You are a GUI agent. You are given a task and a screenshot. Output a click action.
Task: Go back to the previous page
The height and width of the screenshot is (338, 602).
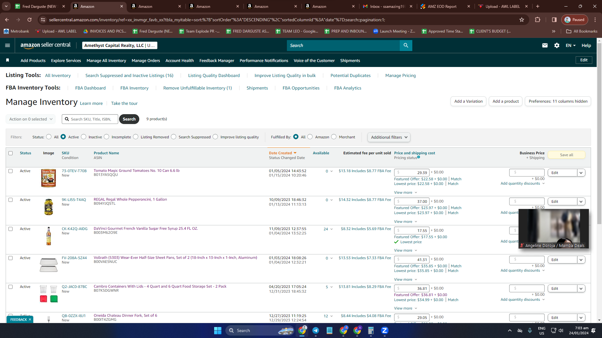7,20
